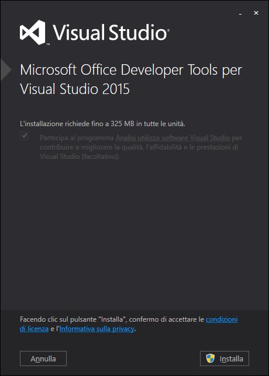
Task: Click the gray arrow on left edge
Action: tap(6, 70)
